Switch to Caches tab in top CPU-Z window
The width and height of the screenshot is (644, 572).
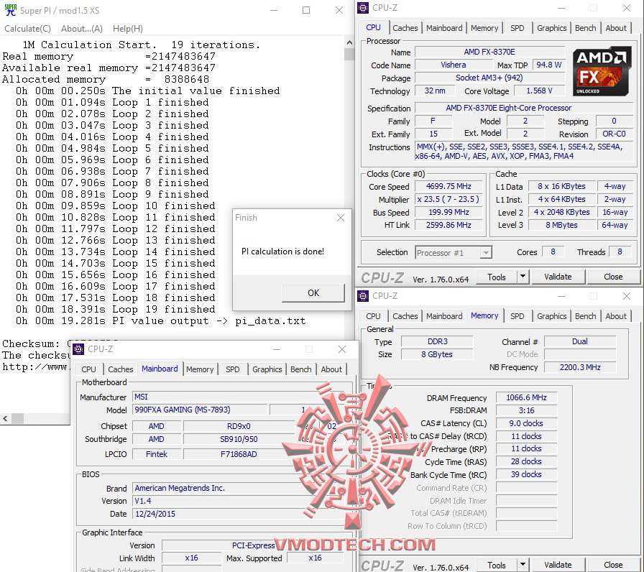pyautogui.click(x=405, y=28)
